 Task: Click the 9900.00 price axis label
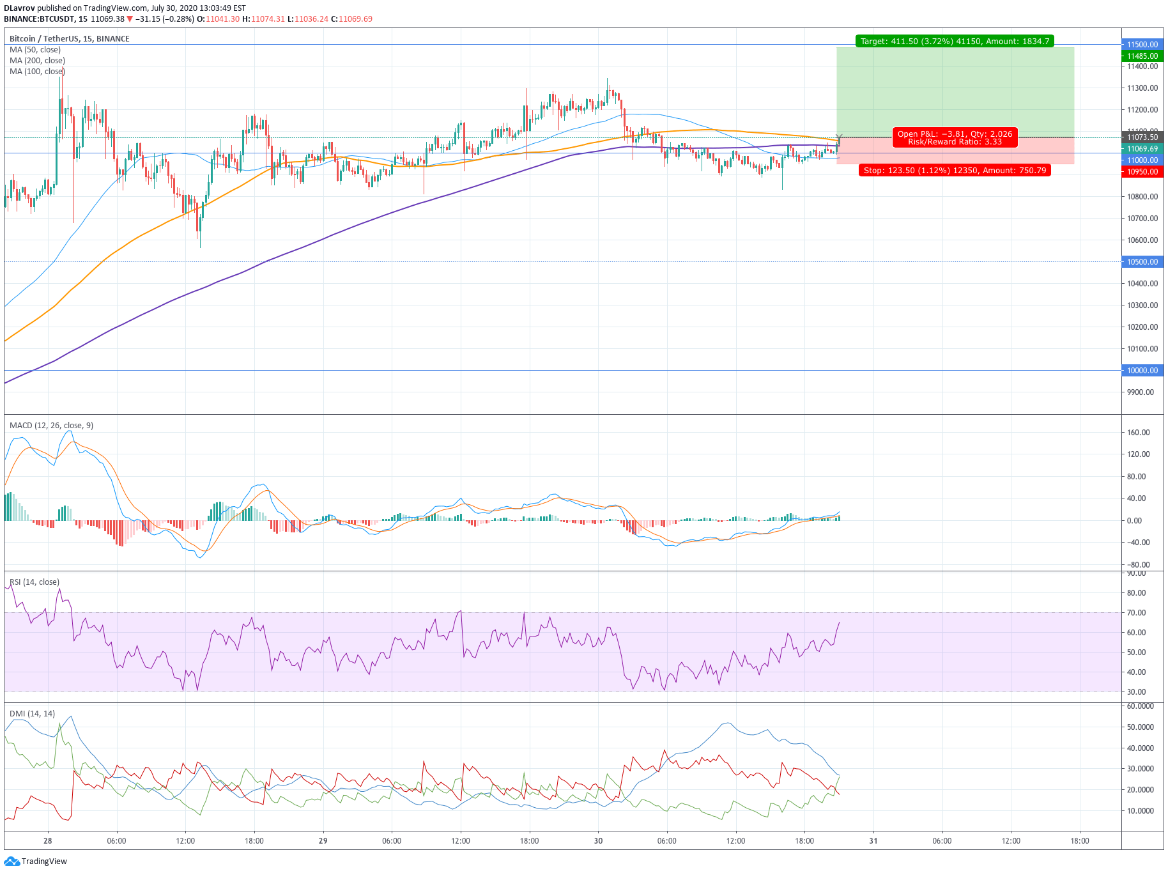point(1142,392)
